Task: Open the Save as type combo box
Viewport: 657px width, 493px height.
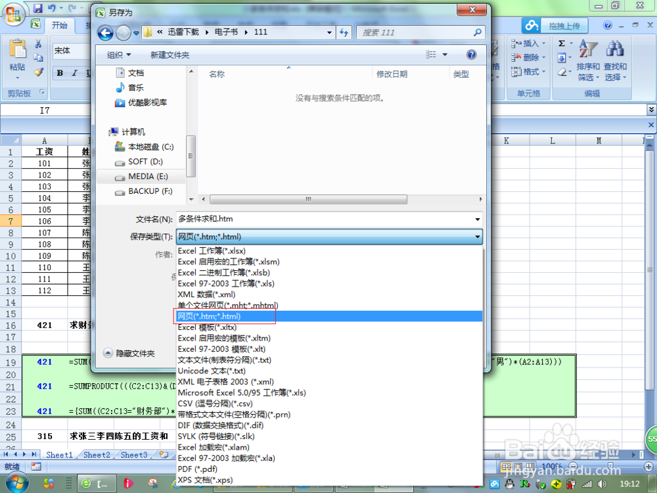Action: click(x=329, y=237)
